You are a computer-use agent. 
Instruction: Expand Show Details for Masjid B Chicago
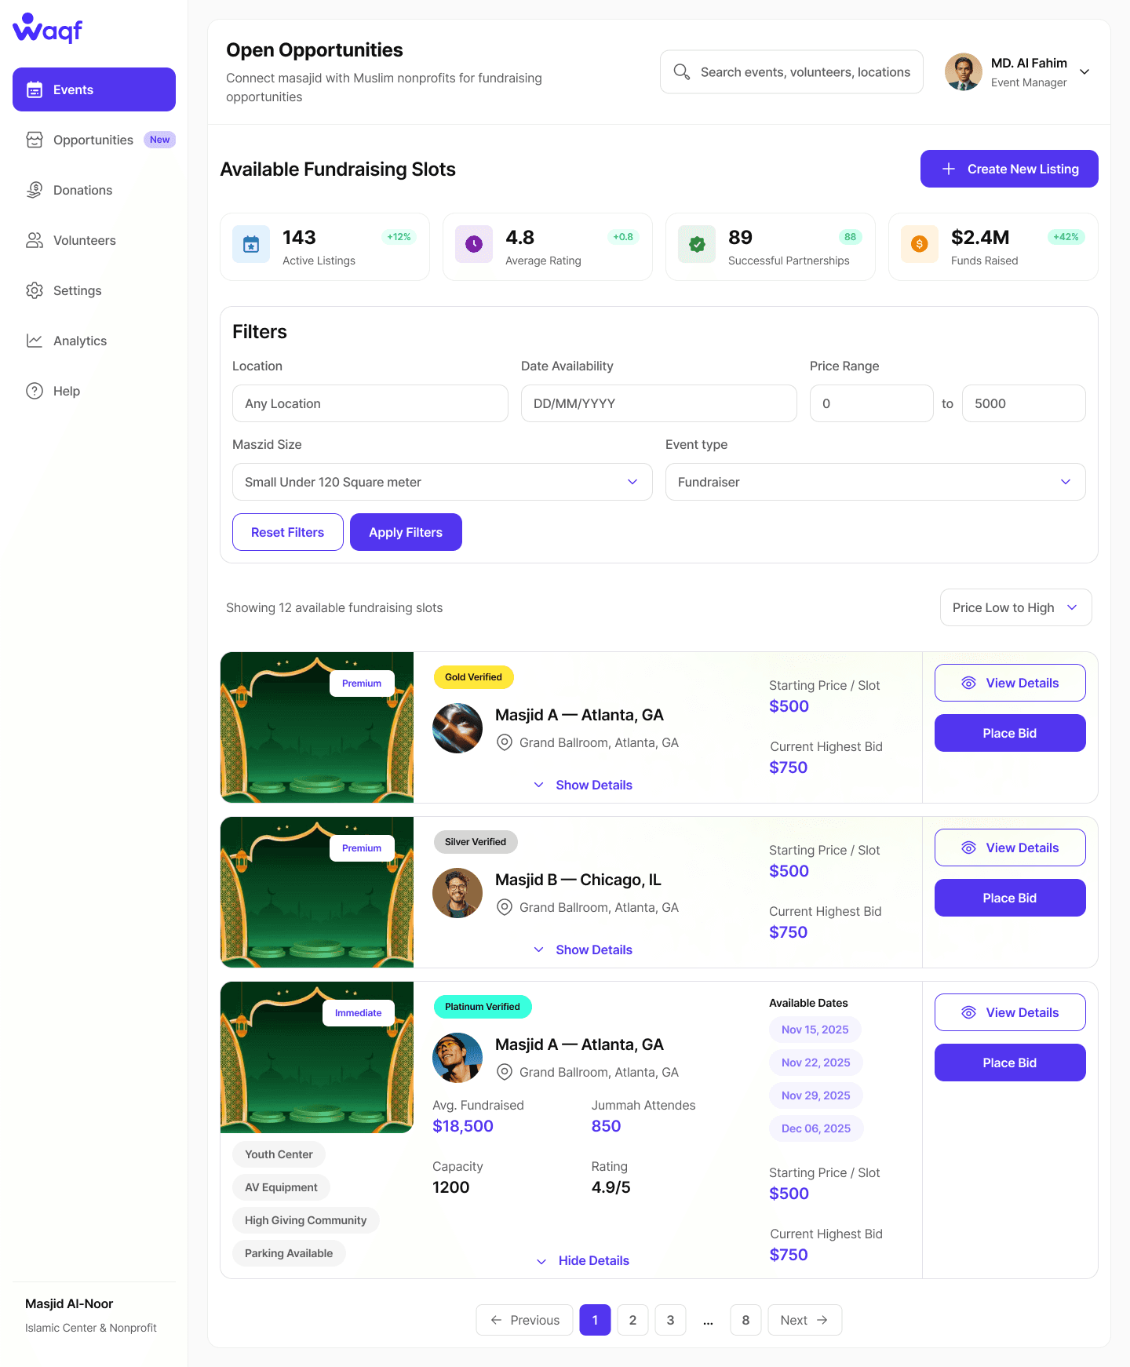click(583, 950)
